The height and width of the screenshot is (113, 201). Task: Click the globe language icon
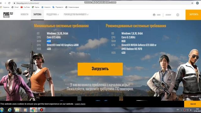tap(177, 15)
